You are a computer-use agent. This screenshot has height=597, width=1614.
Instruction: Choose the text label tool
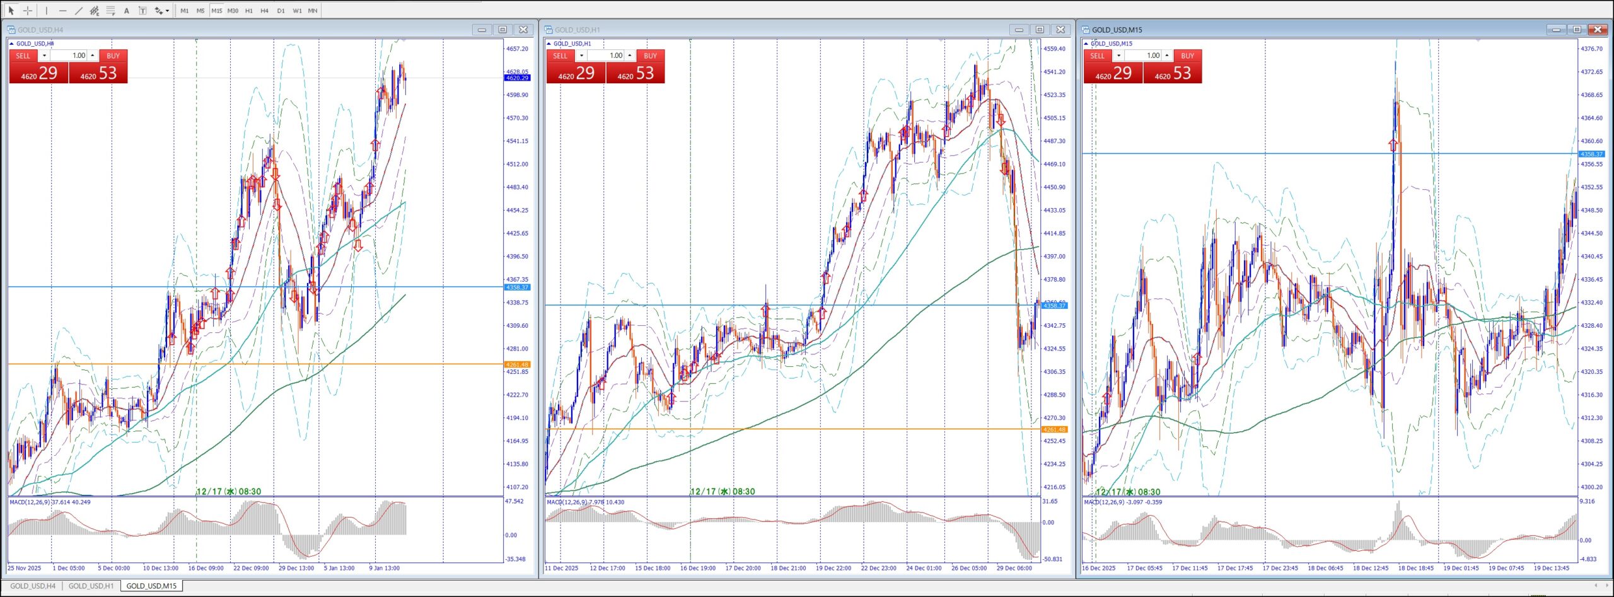[142, 11]
